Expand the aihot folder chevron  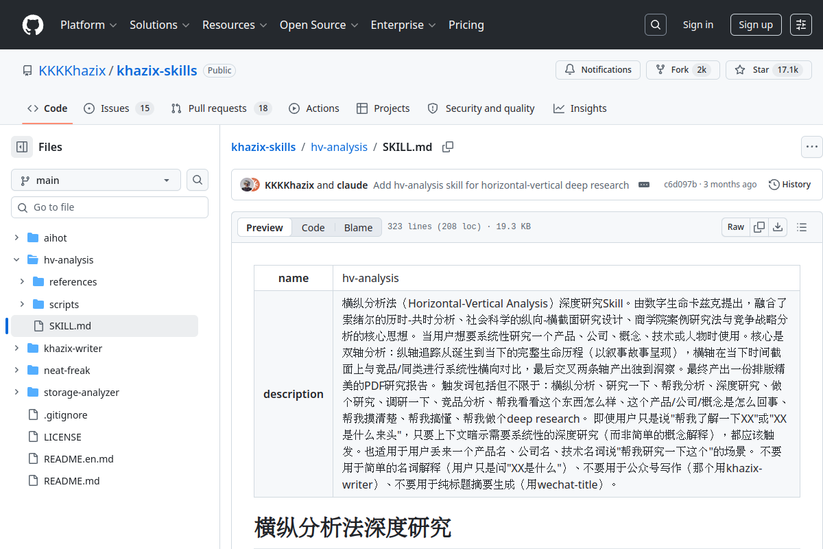click(x=16, y=237)
